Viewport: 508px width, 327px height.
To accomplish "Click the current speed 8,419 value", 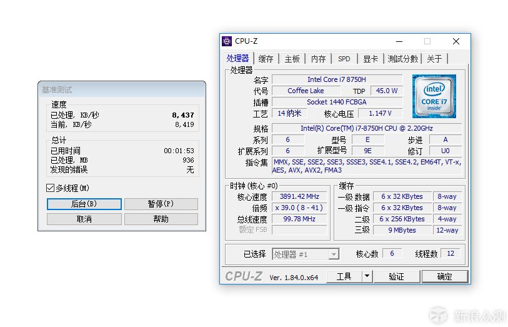I will click(184, 124).
